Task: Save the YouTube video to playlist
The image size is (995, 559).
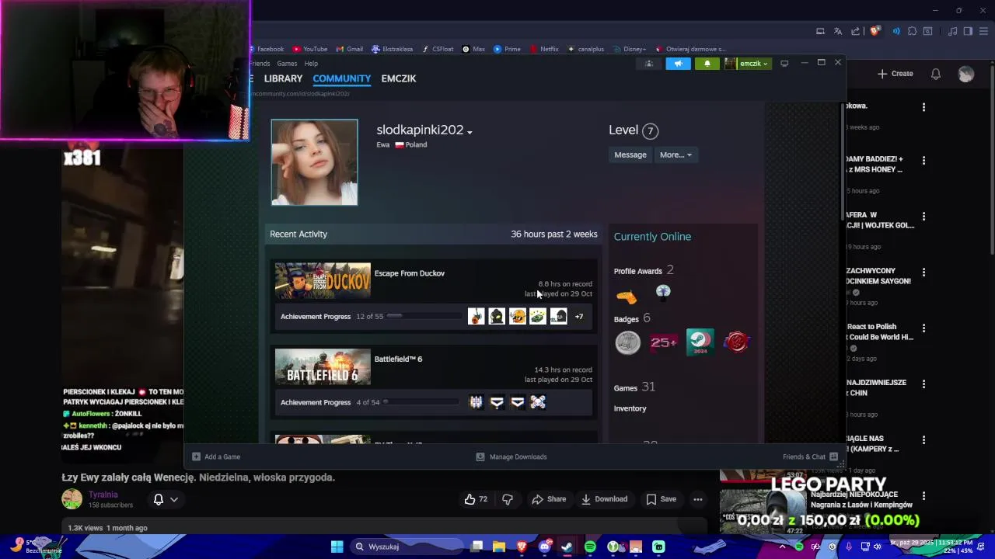Action: 662,499
